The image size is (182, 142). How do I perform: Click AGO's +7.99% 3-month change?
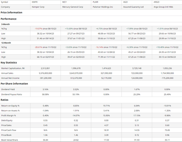tap(130, 29)
